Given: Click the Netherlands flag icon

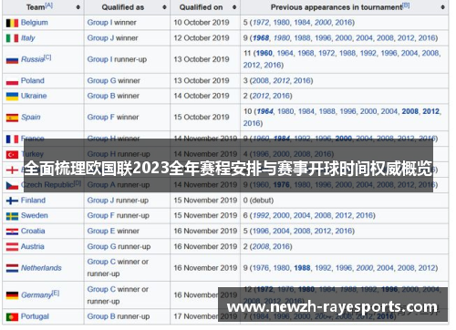Looking at the screenshot, I should click(12, 268).
